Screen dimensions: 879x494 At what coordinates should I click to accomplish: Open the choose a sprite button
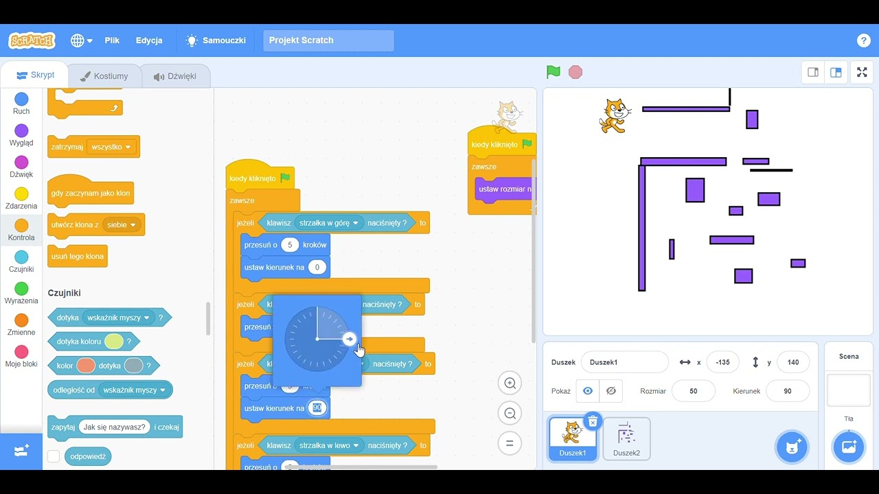[792, 447]
